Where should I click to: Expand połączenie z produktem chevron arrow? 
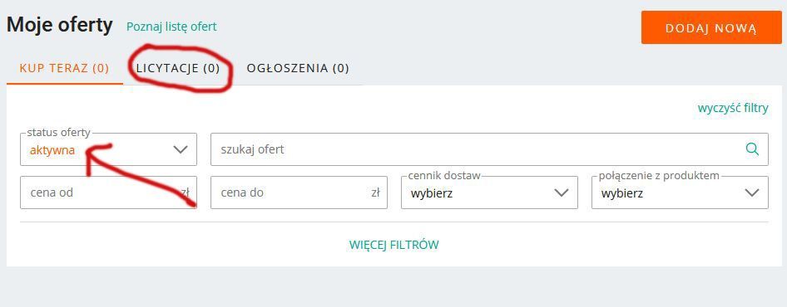coord(752,192)
